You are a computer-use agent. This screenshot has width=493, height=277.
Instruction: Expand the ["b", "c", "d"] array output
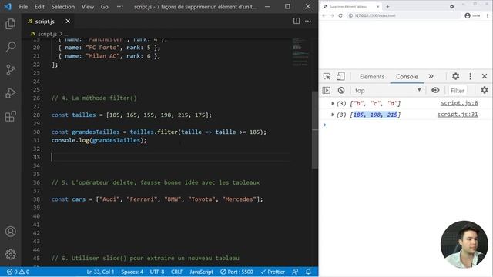tap(333, 103)
